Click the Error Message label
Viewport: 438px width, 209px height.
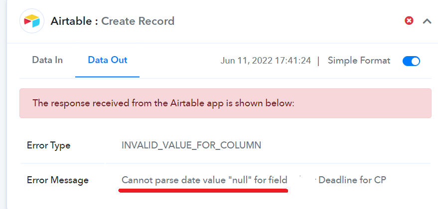point(57,180)
